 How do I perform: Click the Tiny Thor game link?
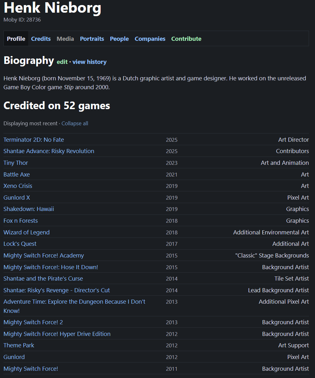[x=16, y=163]
